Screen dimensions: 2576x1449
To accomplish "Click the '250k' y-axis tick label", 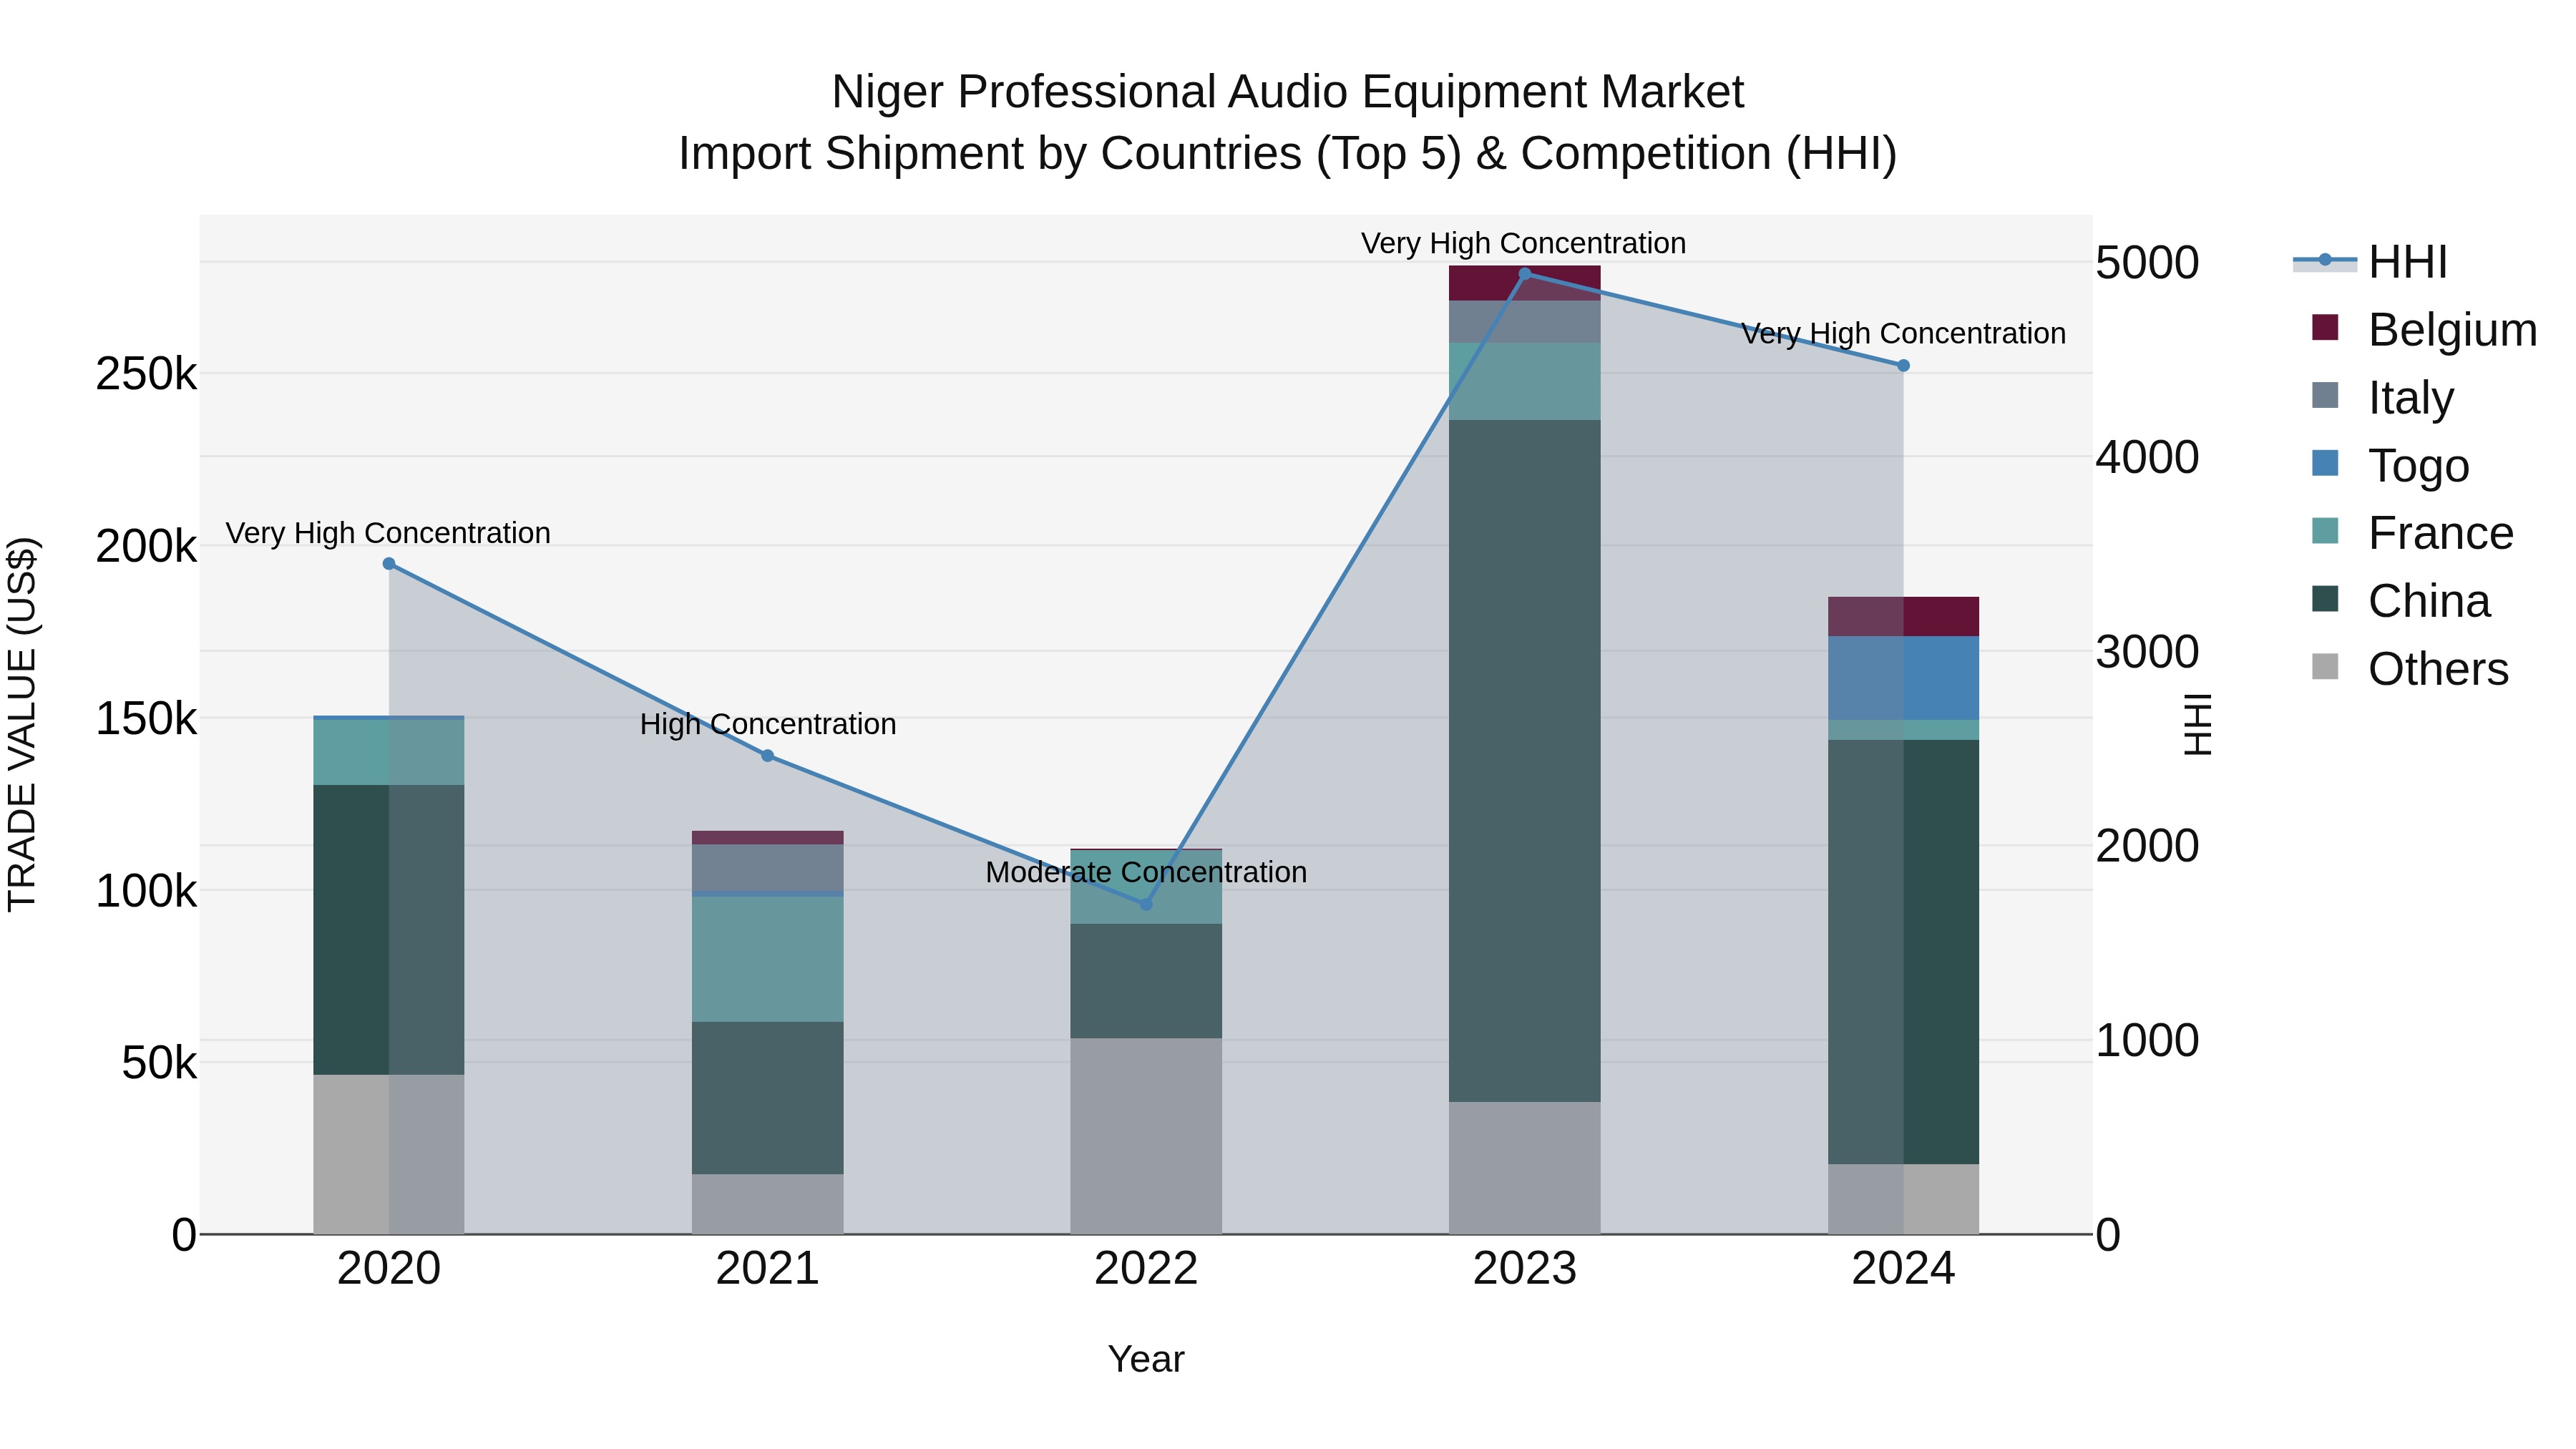I will click(x=147, y=374).
